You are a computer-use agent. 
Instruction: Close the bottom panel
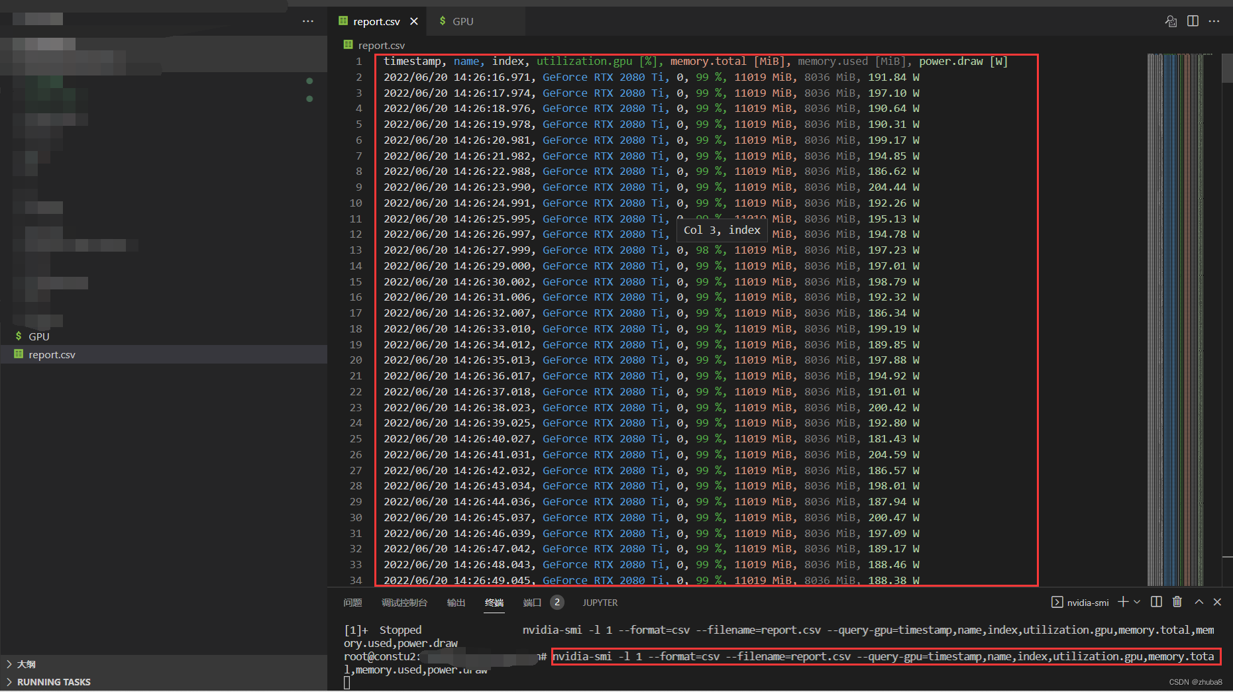pos(1217,602)
